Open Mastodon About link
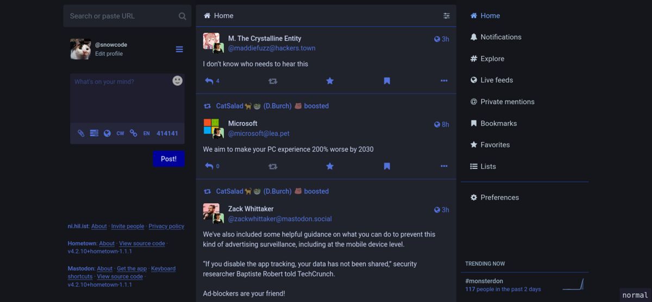The height and width of the screenshot is (302, 652). [x=104, y=268]
